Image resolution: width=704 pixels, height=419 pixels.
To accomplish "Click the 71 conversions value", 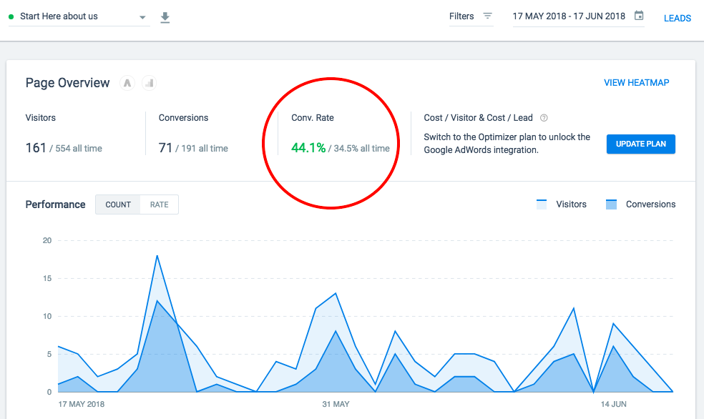I will tap(165, 147).
